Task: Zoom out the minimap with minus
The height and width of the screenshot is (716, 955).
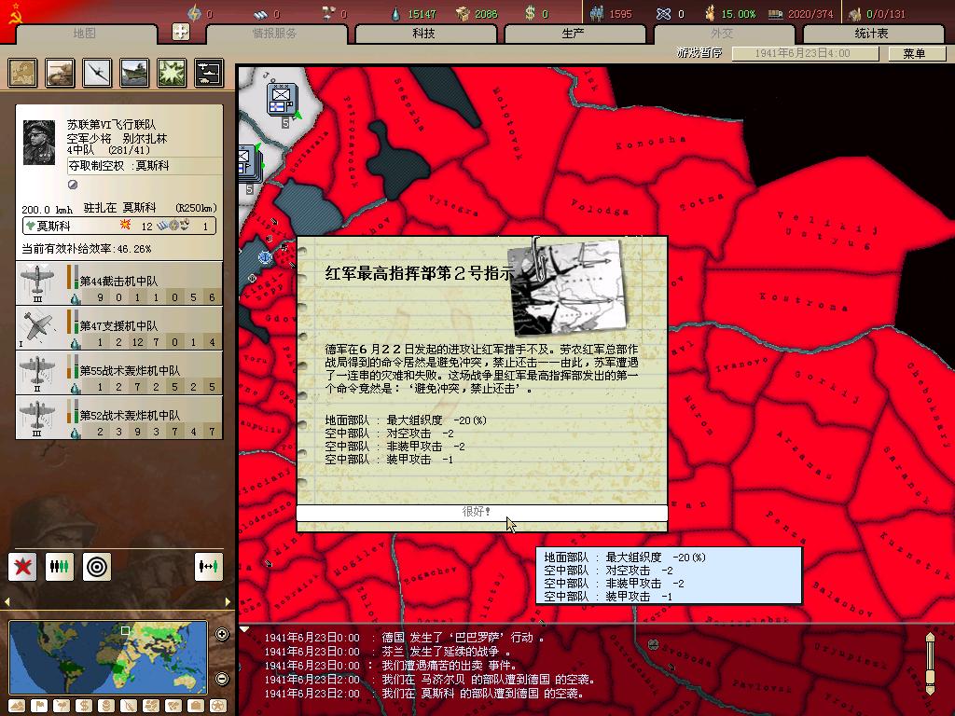Action: (x=222, y=679)
